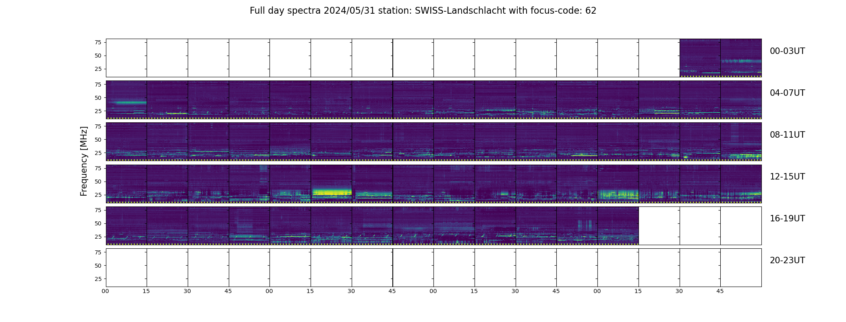Open 08-11UT panel with long yellow line near 20 MHz
Image resolution: width=846 pixels, height=322 pixels.
coord(577,142)
